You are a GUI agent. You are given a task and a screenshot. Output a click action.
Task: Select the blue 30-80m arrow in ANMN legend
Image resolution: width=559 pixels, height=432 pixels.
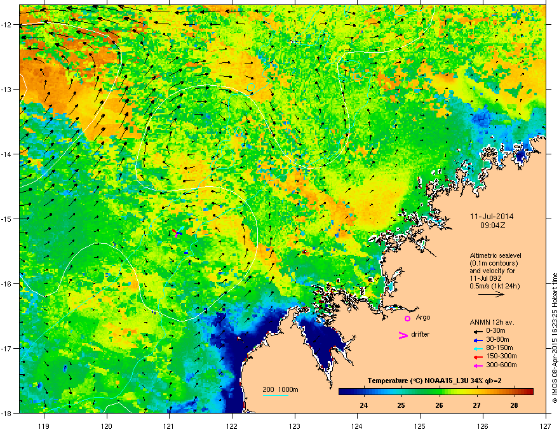[x=478, y=340]
